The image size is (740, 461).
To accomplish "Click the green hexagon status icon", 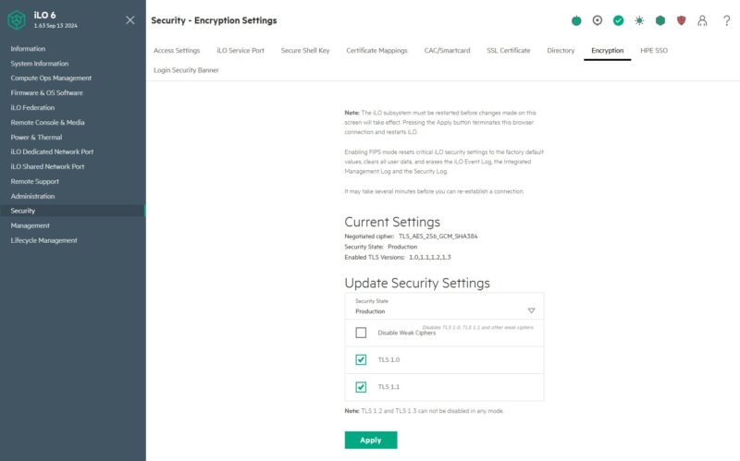I will click(x=660, y=20).
